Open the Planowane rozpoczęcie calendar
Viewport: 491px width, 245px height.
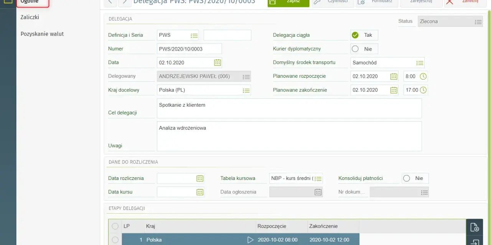[394, 76]
